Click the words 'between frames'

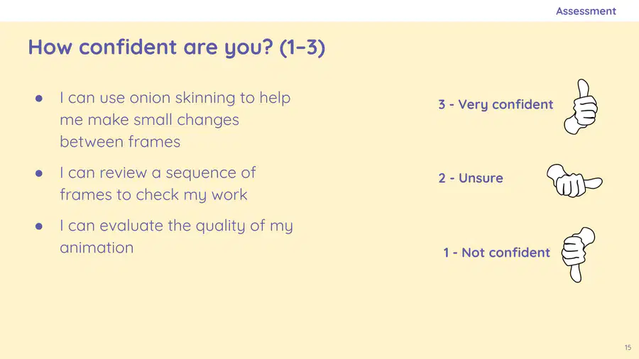[120, 142]
